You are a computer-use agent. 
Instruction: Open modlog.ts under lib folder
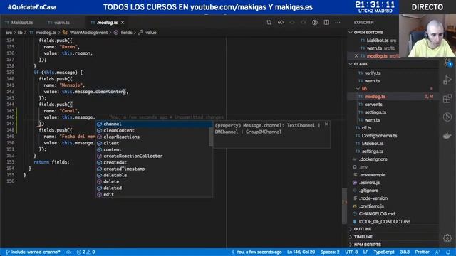pyautogui.click(x=375, y=97)
